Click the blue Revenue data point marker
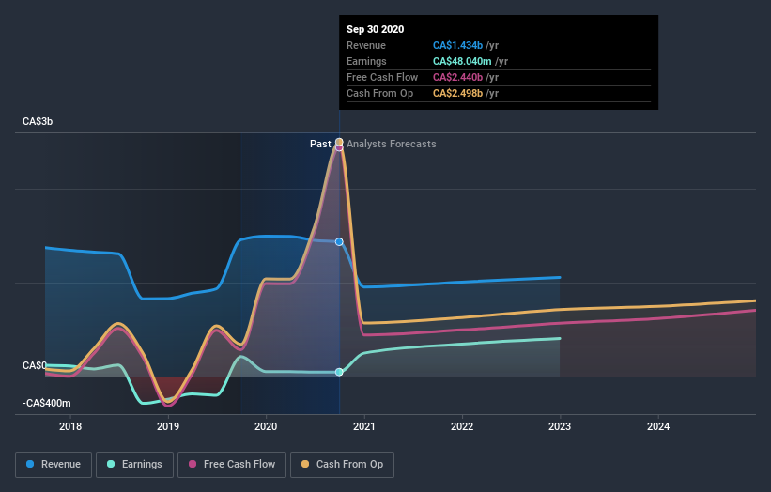Image resolution: width=771 pixels, height=492 pixels. pos(339,242)
